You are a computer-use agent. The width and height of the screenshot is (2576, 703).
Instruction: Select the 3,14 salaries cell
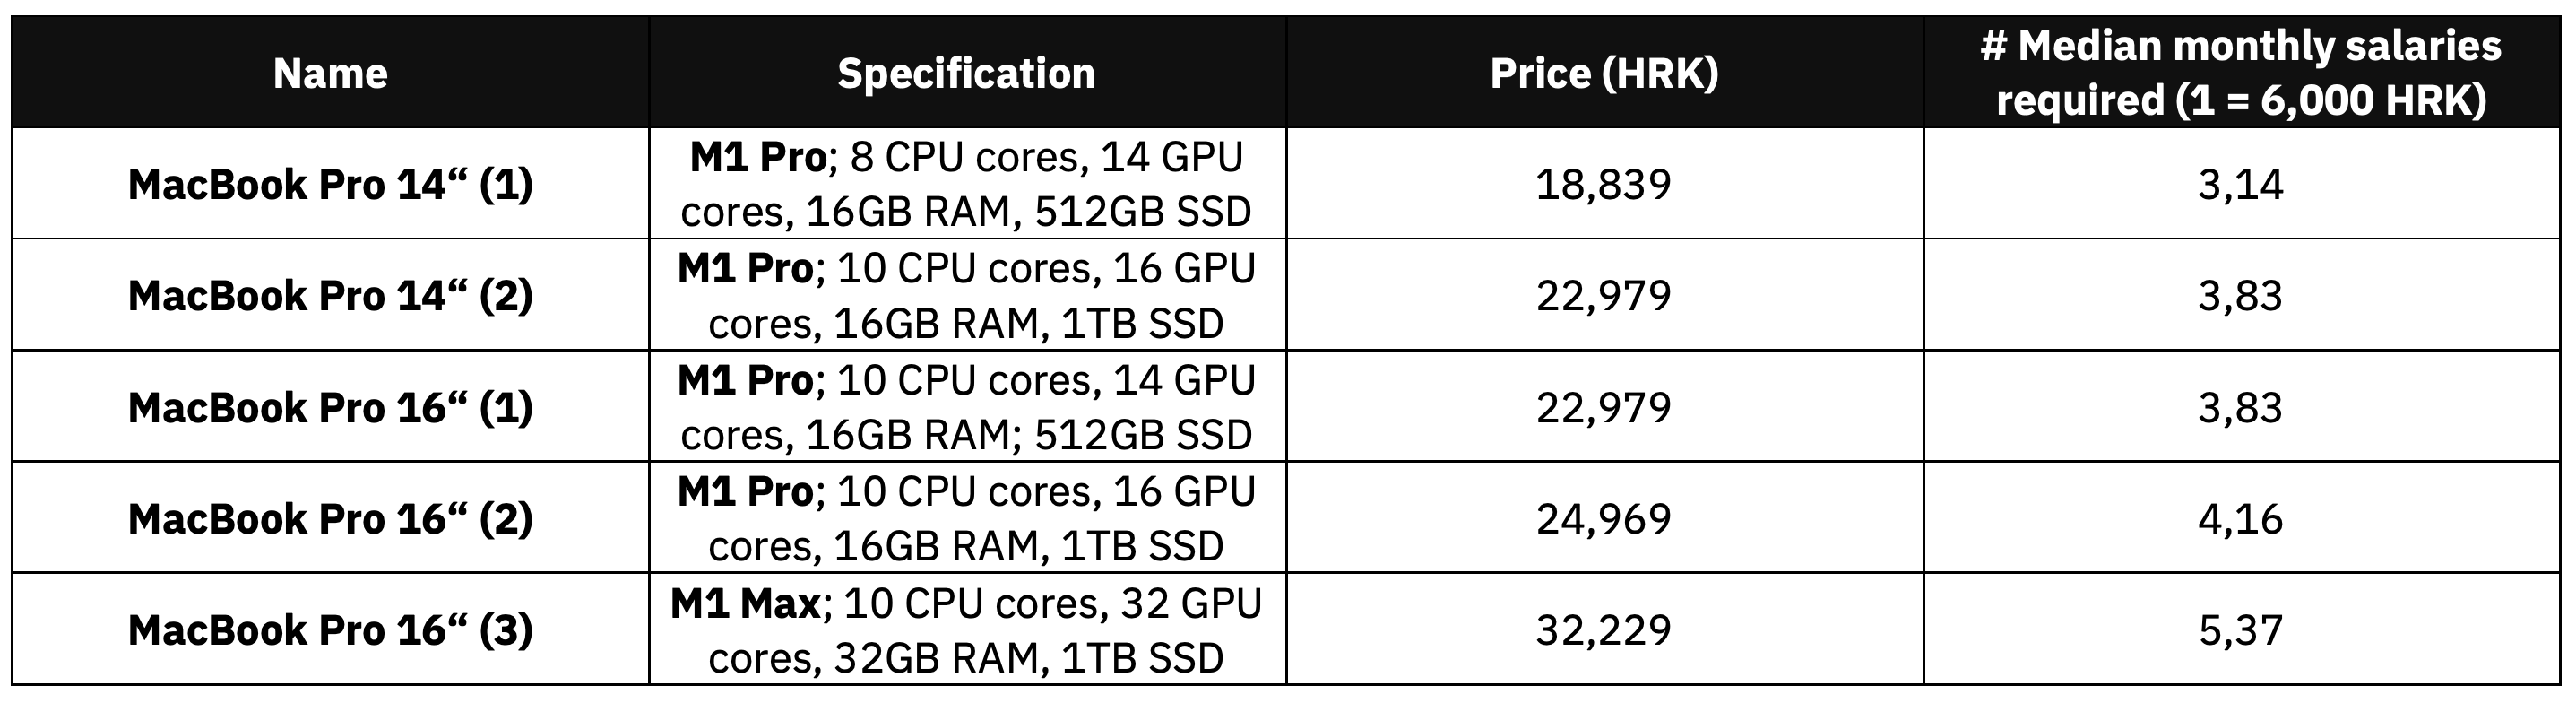[x=2240, y=184]
